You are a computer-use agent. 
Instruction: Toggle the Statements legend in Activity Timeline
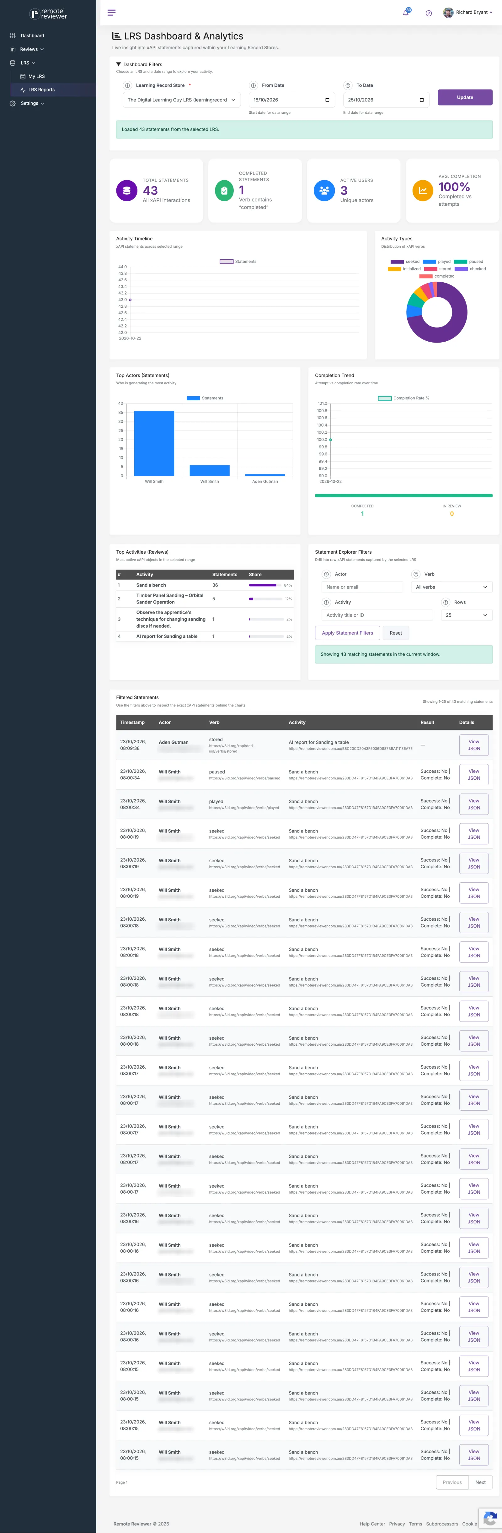tap(238, 262)
